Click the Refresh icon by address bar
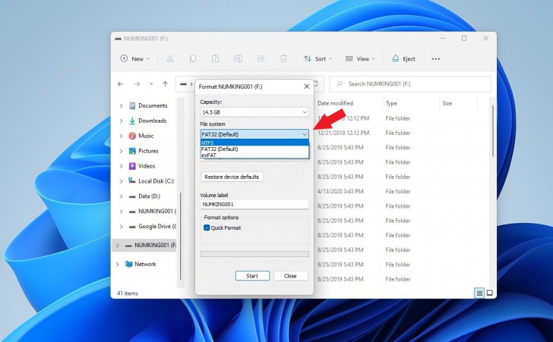Image resolution: width=553 pixels, height=342 pixels. click(x=316, y=84)
